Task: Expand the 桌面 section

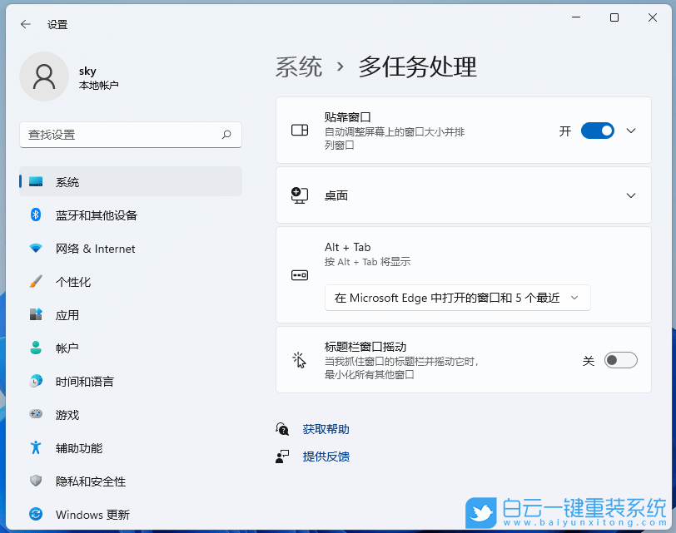Action: click(630, 195)
